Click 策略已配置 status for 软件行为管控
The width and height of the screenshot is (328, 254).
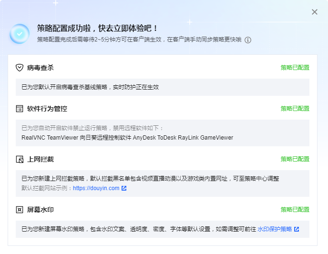click(295, 109)
